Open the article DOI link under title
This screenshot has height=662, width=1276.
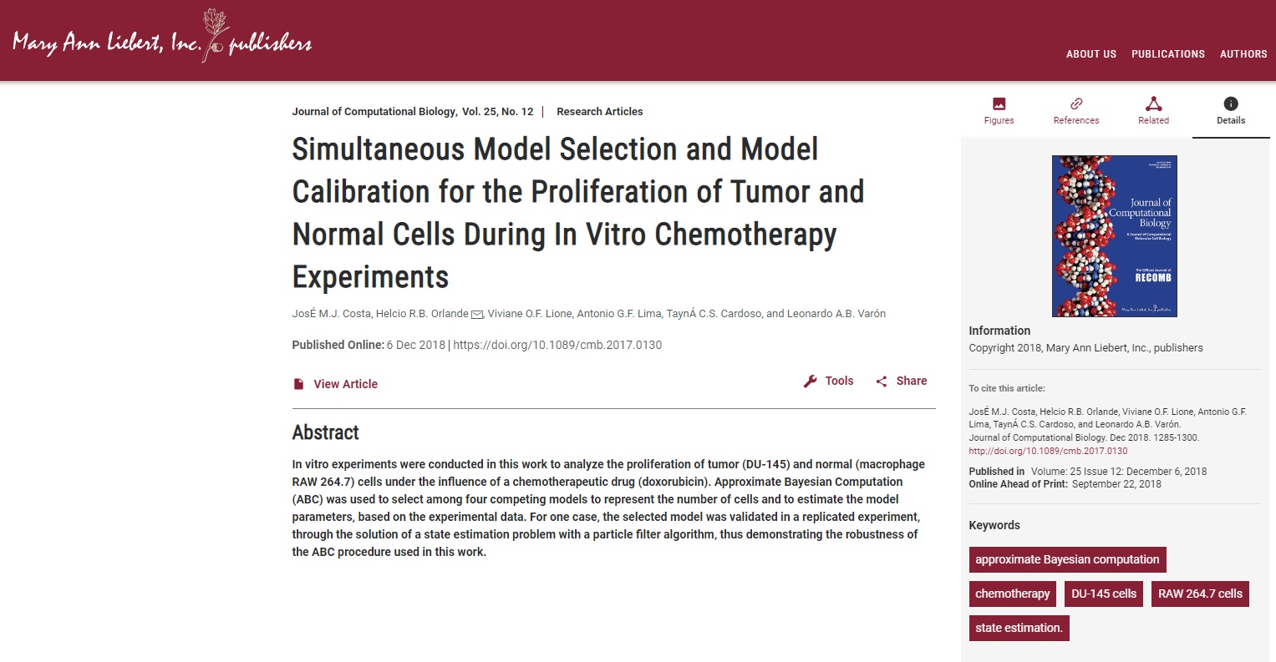[557, 345]
